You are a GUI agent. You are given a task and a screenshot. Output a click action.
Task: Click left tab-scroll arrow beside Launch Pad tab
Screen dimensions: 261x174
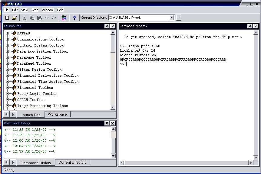6,114
